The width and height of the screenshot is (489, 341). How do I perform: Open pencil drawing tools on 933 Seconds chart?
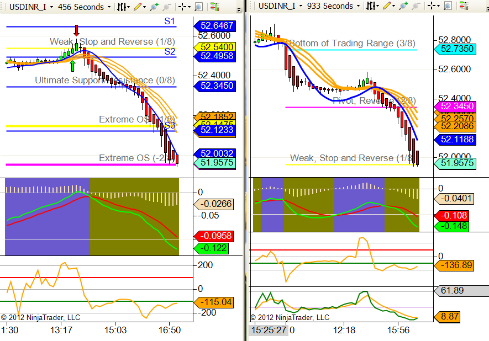coord(389,6)
